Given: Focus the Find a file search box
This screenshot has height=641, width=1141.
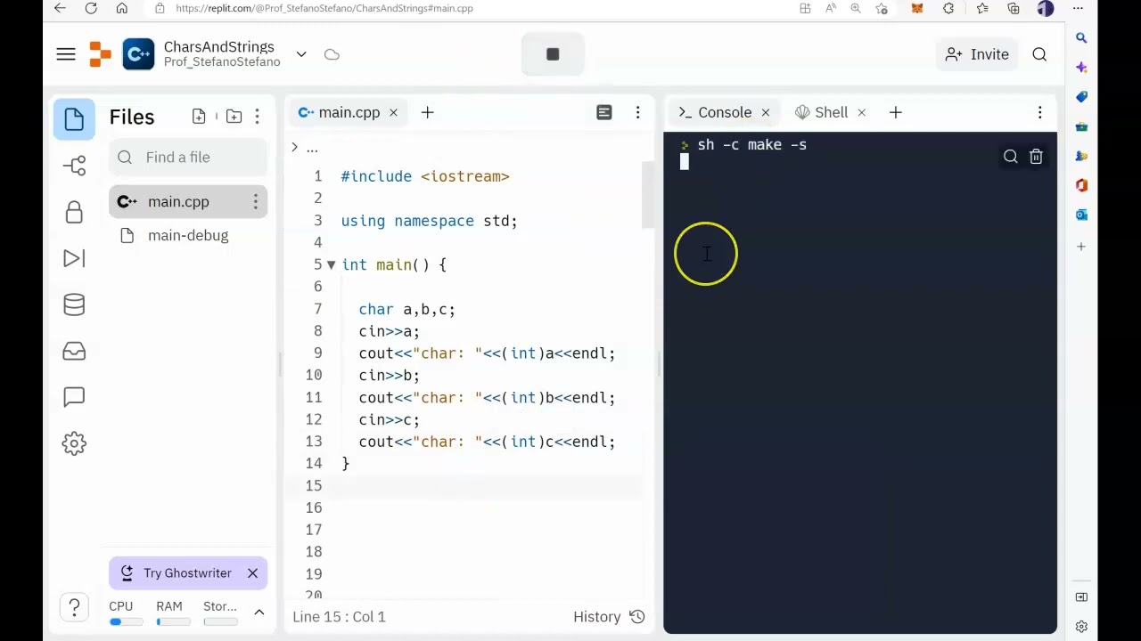Looking at the screenshot, I should [188, 158].
